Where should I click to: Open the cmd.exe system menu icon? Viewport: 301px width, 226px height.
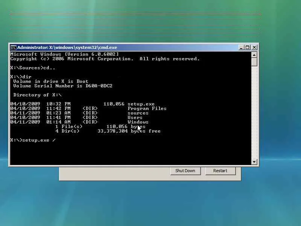tap(13, 47)
